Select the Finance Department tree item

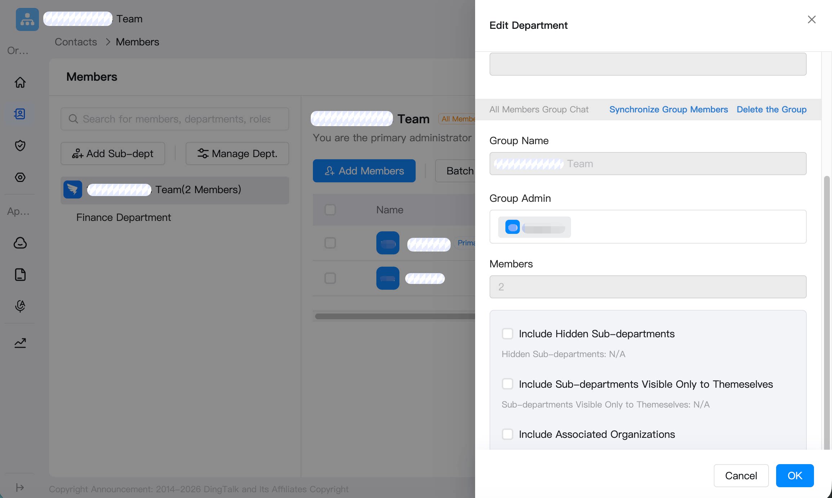tap(124, 217)
